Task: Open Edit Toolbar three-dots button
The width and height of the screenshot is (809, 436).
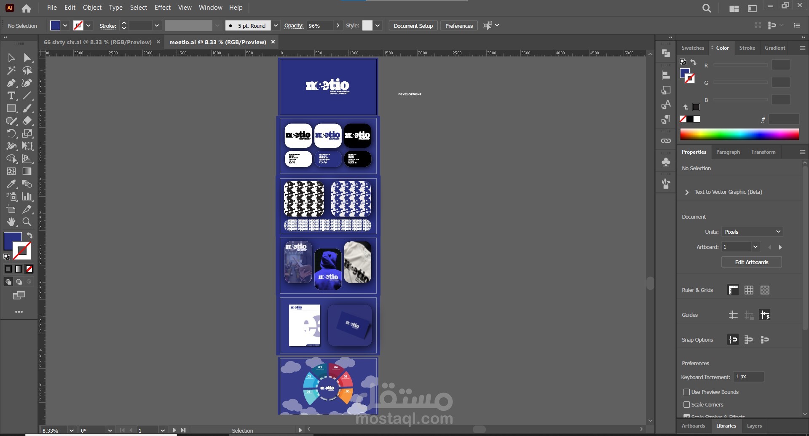Action: point(19,312)
